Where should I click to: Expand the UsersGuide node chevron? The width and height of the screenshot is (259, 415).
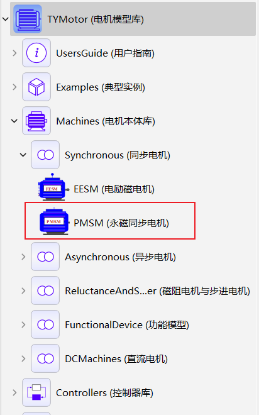[x=15, y=53]
